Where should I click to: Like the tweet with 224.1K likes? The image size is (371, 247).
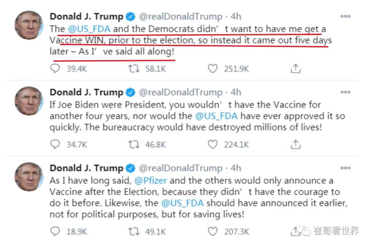213,144
